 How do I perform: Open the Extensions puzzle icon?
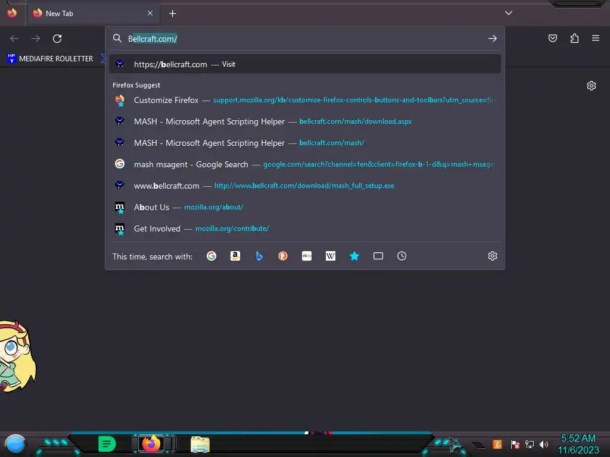(x=574, y=38)
